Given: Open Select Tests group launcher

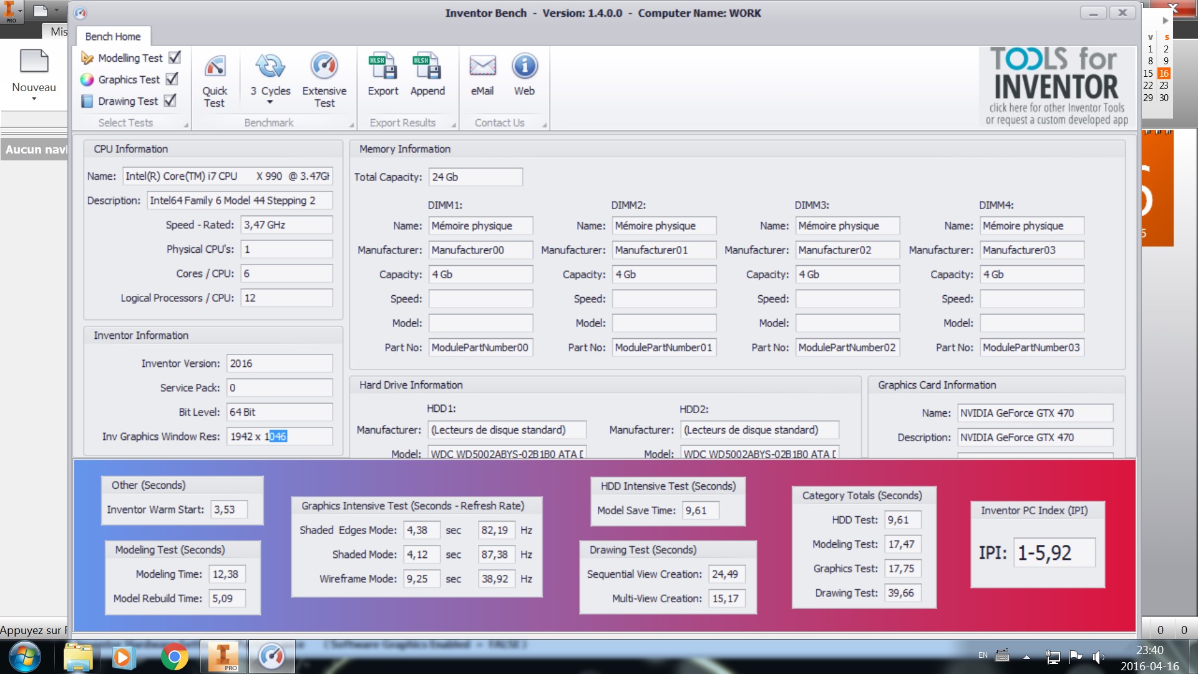Looking at the screenshot, I should click(x=186, y=125).
